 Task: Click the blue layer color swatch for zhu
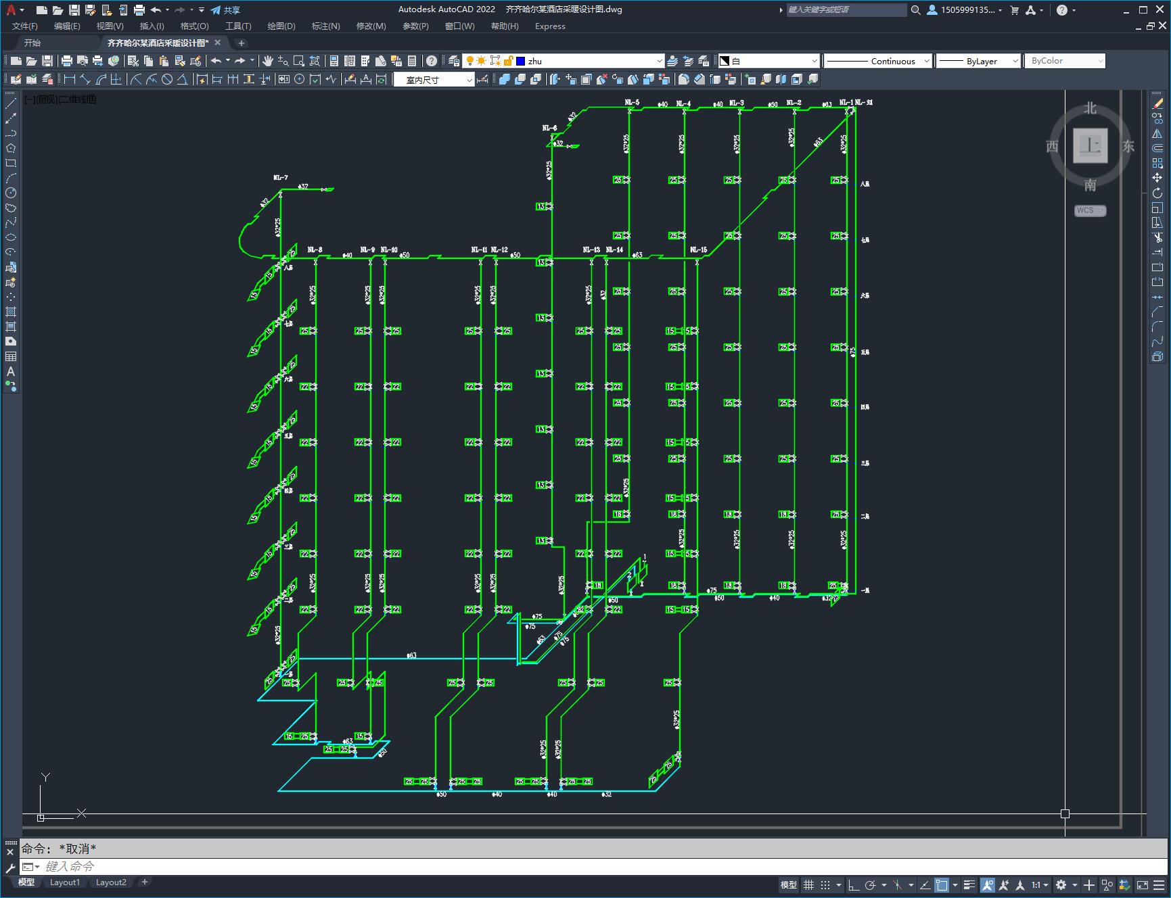[521, 61]
